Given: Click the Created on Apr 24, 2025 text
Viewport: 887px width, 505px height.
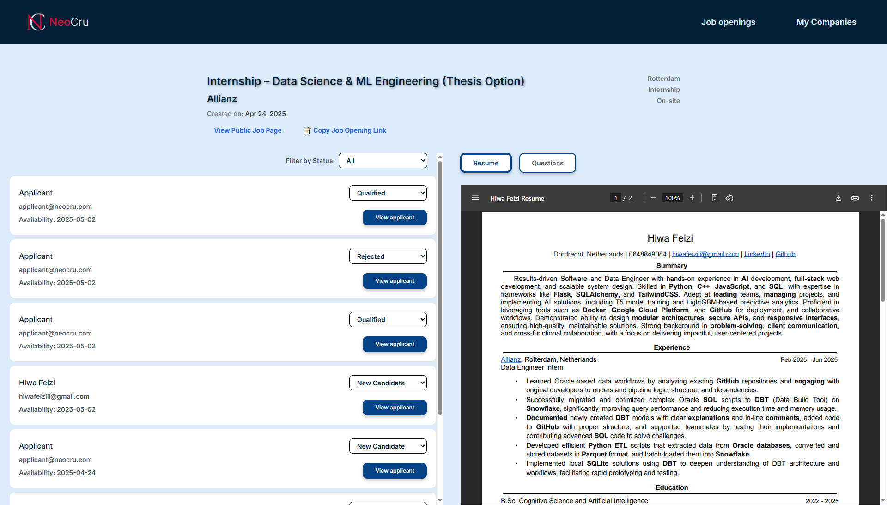Looking at the screenshot, I should tap(246, 114).
